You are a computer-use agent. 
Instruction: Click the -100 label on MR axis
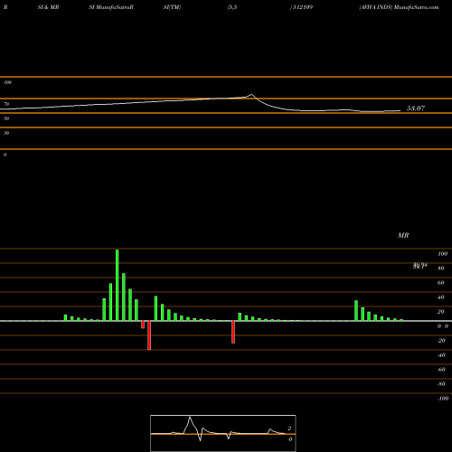[x=443, y=399]
